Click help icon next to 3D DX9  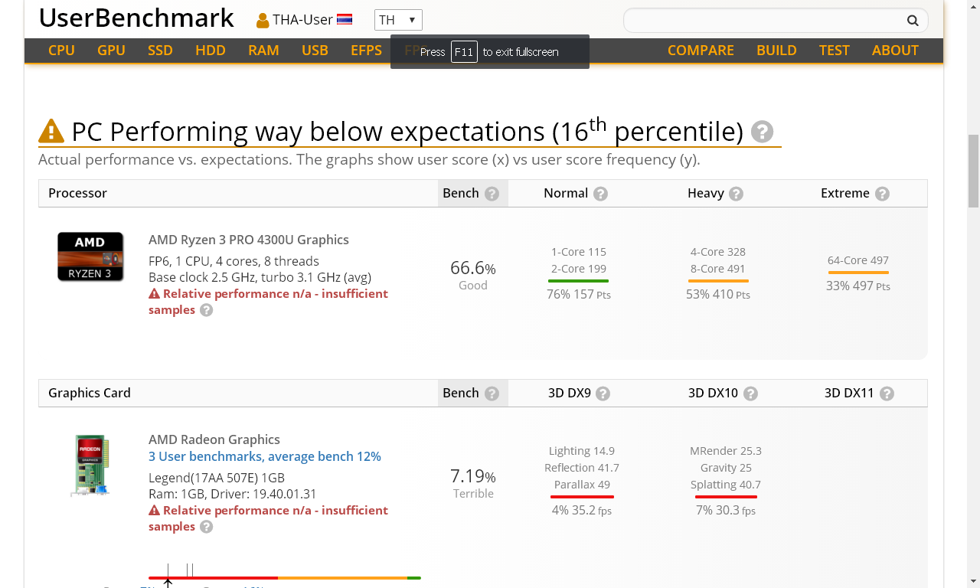pyautogui.click(x=603, y=394)
